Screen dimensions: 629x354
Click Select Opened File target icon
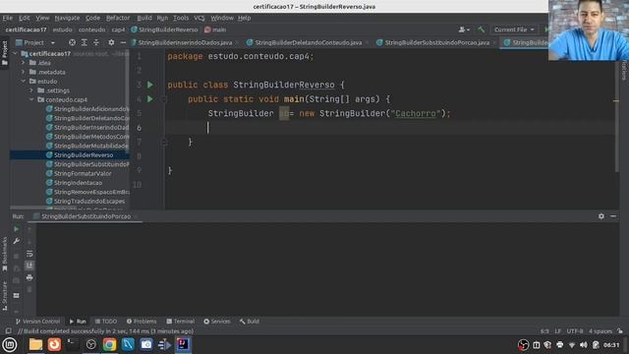point(72,42)
